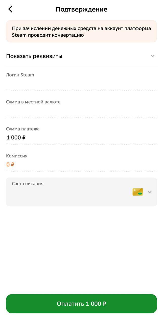The image size is (163, 323).
Task: Click the Показать реквизиты label
Action: (x=34, y=56)
